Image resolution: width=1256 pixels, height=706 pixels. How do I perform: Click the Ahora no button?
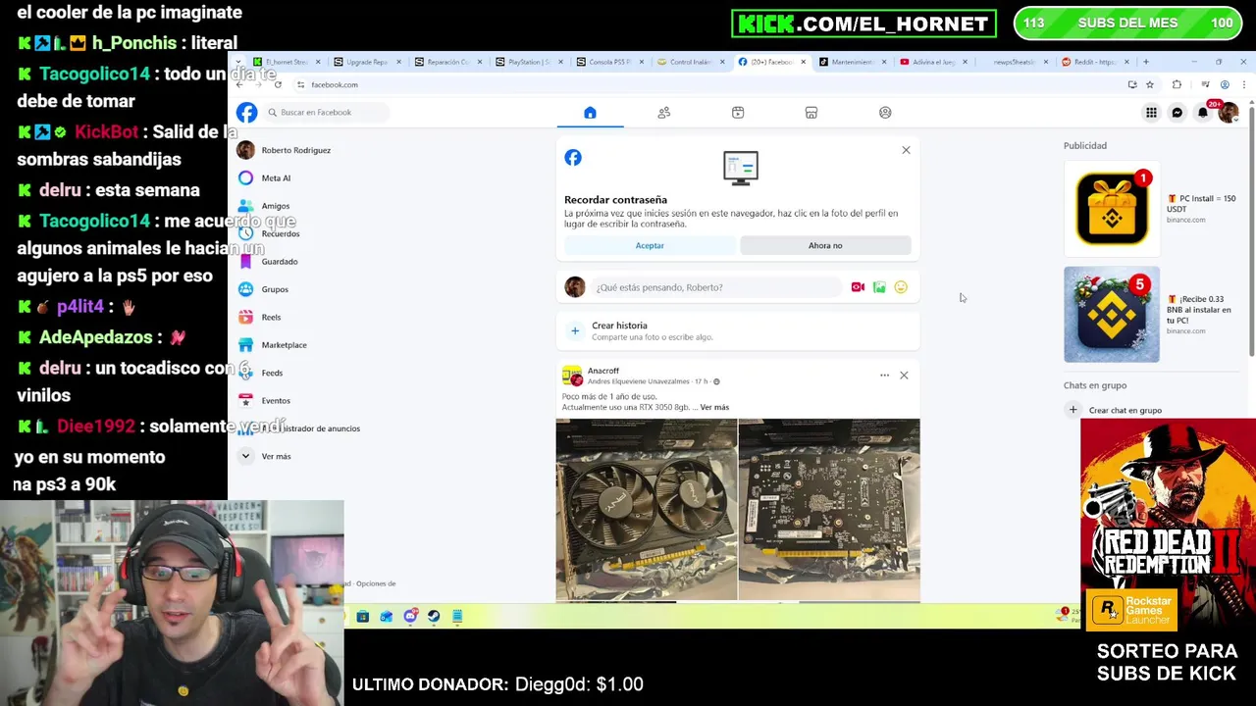(825, 245)
